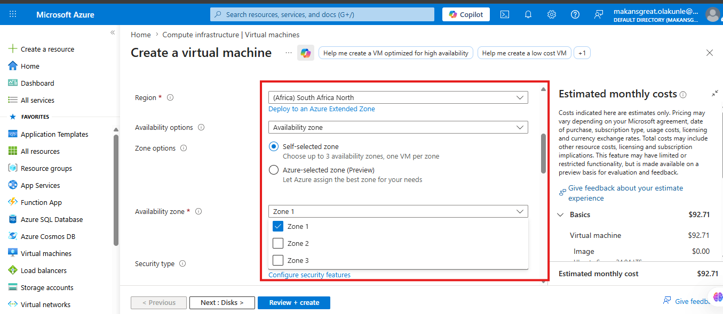The image size is (723, 314).
Task: Collapse the Basics cost section
Action: pos(561,215)
